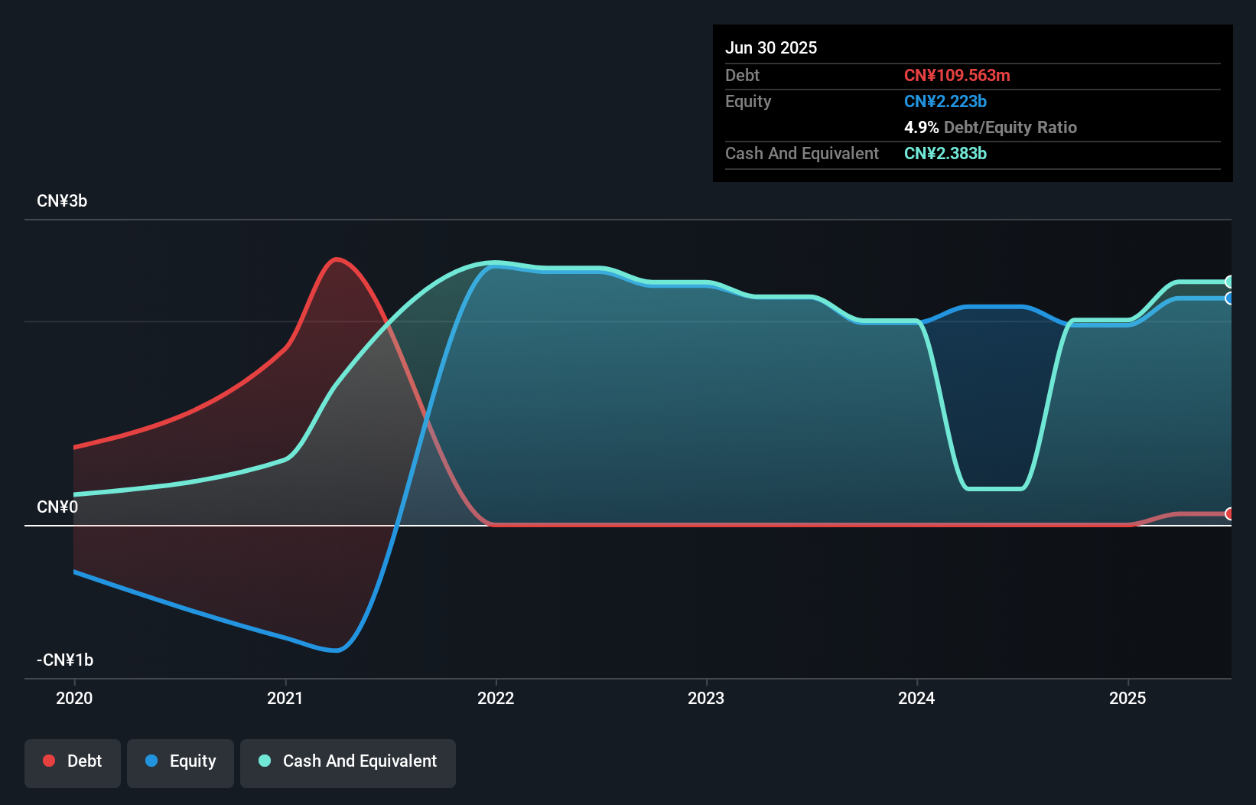Expand details for the 4.9% Debt/Equity Ratio

click(991, 127)
